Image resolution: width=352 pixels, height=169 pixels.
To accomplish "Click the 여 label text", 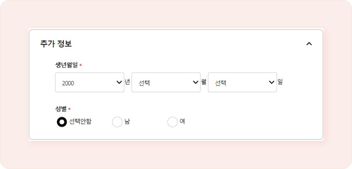I will pos(182,122).
